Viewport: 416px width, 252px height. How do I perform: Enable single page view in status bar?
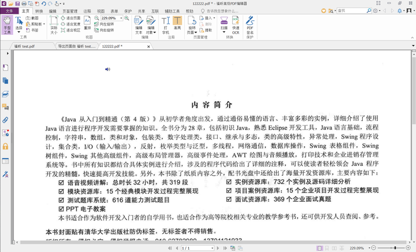click(x=320, y=249)
